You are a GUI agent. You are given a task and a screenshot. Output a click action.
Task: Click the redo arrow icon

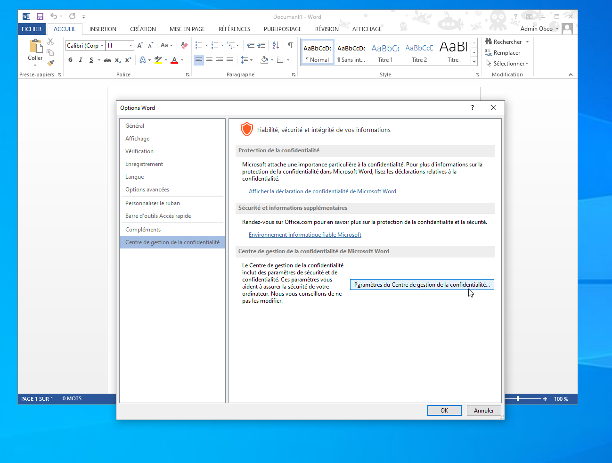72,17
